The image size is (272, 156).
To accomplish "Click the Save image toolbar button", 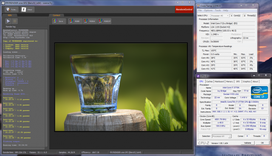I will click(59, 21).
